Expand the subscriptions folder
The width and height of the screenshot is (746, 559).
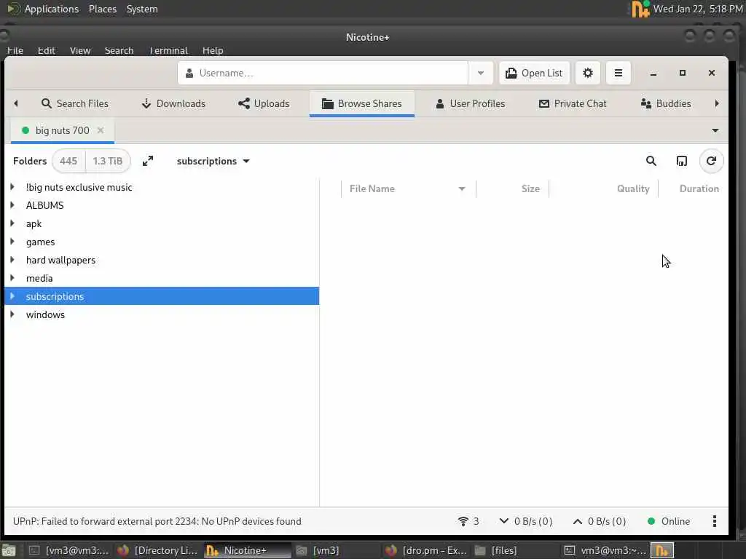12,296
